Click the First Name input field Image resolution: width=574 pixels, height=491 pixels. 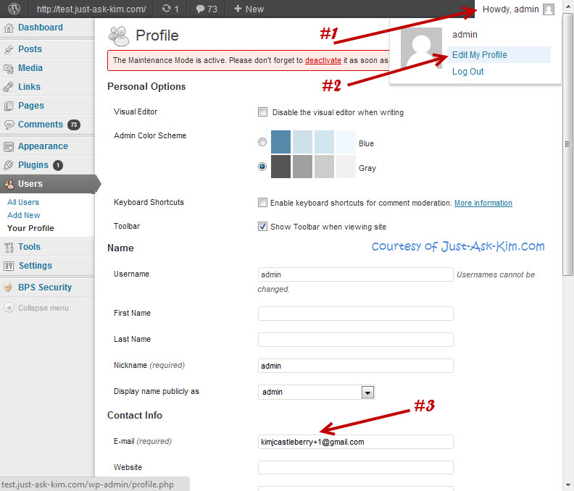click(x=355, y=314)
